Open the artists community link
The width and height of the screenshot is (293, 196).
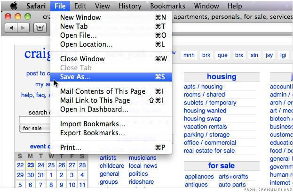pos(108,158)
